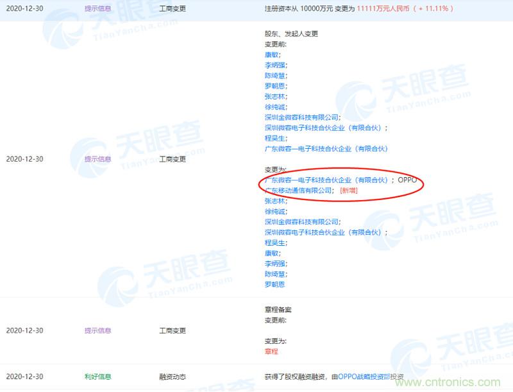Click 提示信息 in the 注册资本 change row
513x392 pixels.
pos(98,8)
